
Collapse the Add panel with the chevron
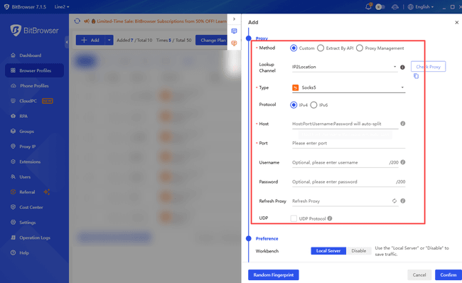[x=235, y=19]
